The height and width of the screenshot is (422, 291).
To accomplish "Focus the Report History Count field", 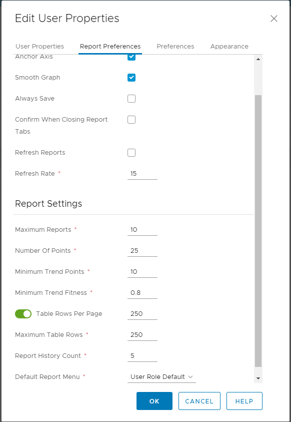I will (x=142, y=356).
